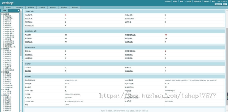Click the icon beside 团购活动
The image size is (228, 112).
tap(4, 59)
